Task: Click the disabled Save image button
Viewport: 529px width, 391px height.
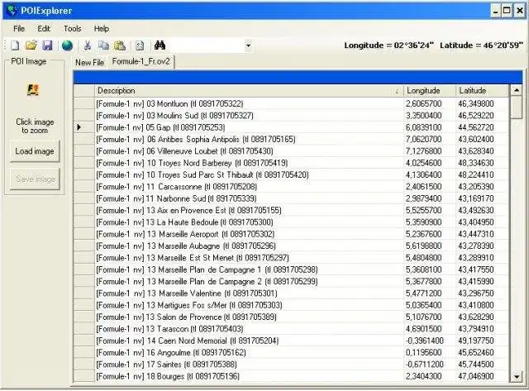Action: 35,179
